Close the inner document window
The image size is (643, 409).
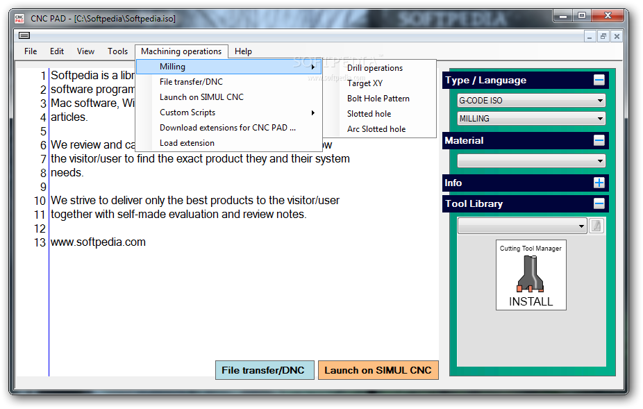tap(617, 37)
